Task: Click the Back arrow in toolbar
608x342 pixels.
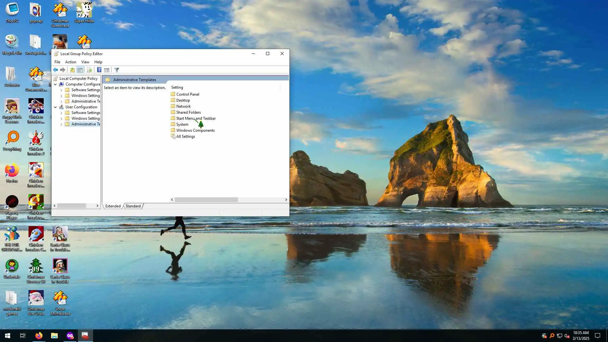Action: tap(55, 70)
